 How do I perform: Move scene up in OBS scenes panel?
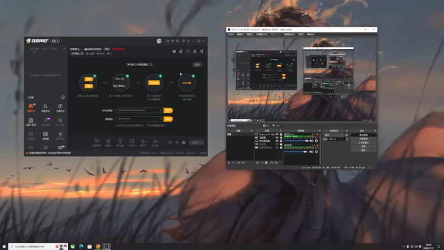tap(239, 163)
